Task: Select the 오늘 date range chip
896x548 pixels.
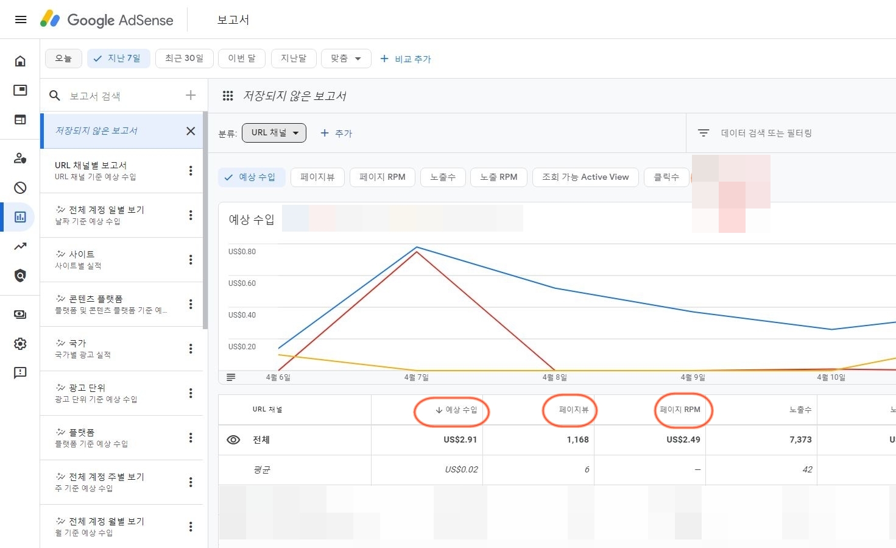Action: pyautogui.click(x=63, y=59)
